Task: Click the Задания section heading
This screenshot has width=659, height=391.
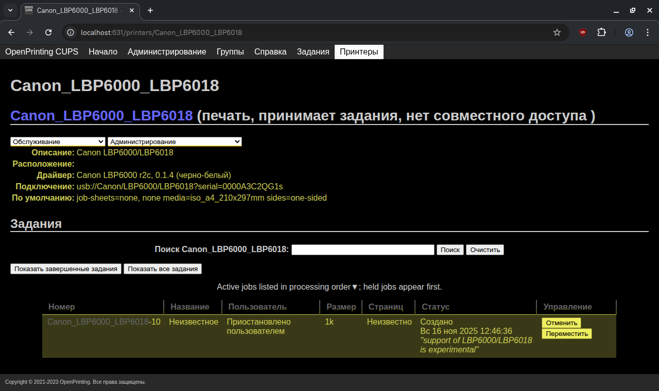Action: tap(36, 224)
